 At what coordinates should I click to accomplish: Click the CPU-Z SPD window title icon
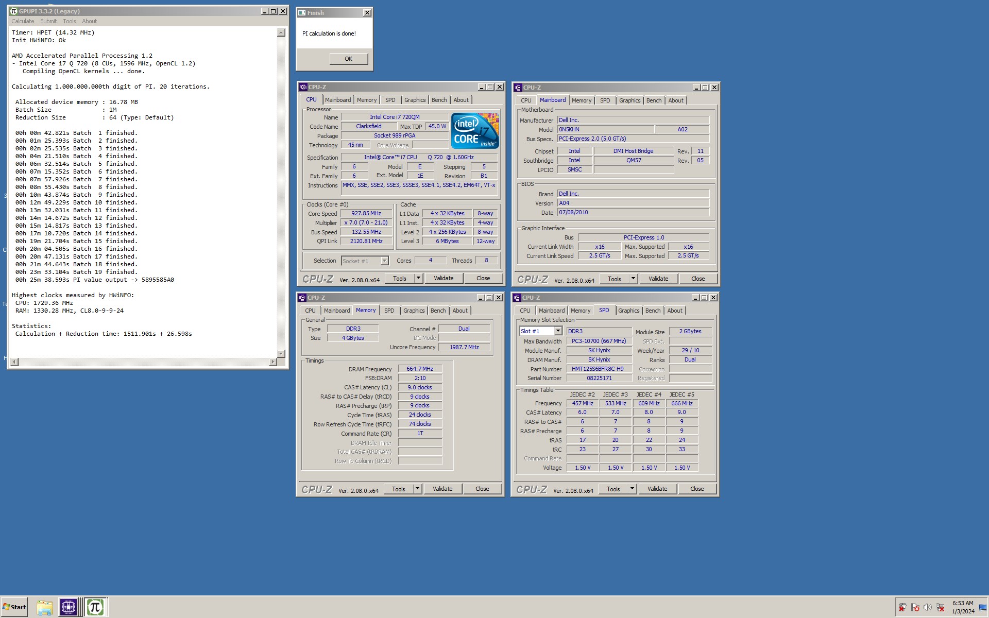(517, 298)
